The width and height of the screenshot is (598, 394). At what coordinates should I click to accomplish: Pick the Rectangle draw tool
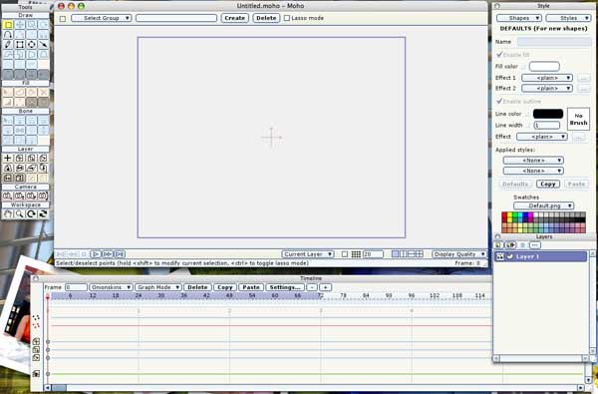20,44
